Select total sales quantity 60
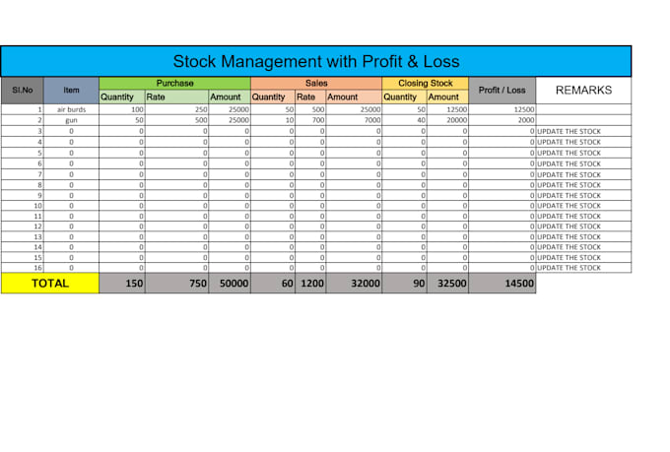670x452 pixels. [273, 284]
